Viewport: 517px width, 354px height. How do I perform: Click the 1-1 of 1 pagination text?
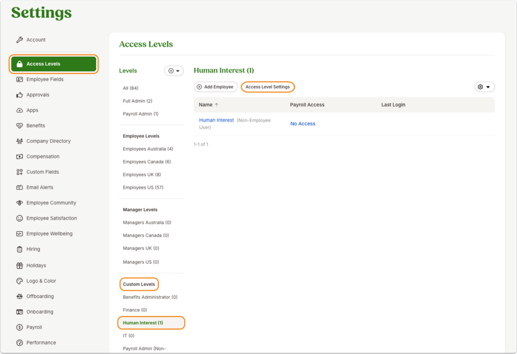[201, 145]
